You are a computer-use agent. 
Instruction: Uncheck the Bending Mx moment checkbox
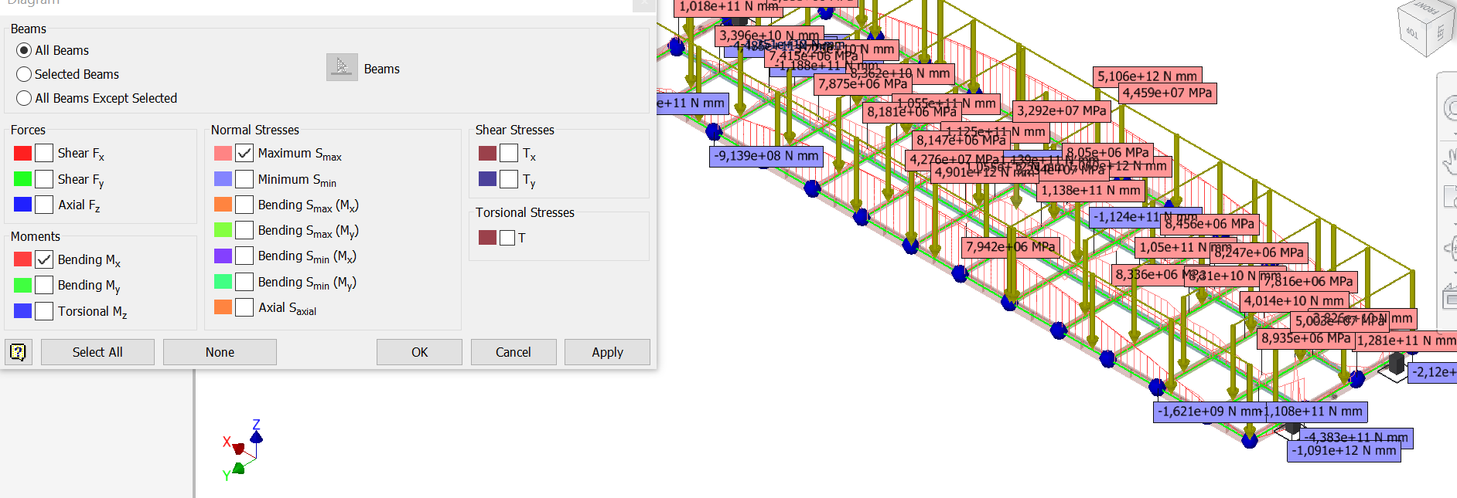tap(44, 259)
